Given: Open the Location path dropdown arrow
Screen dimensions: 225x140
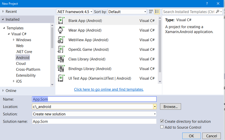Looking at the screenshot, I should [155, 107].
